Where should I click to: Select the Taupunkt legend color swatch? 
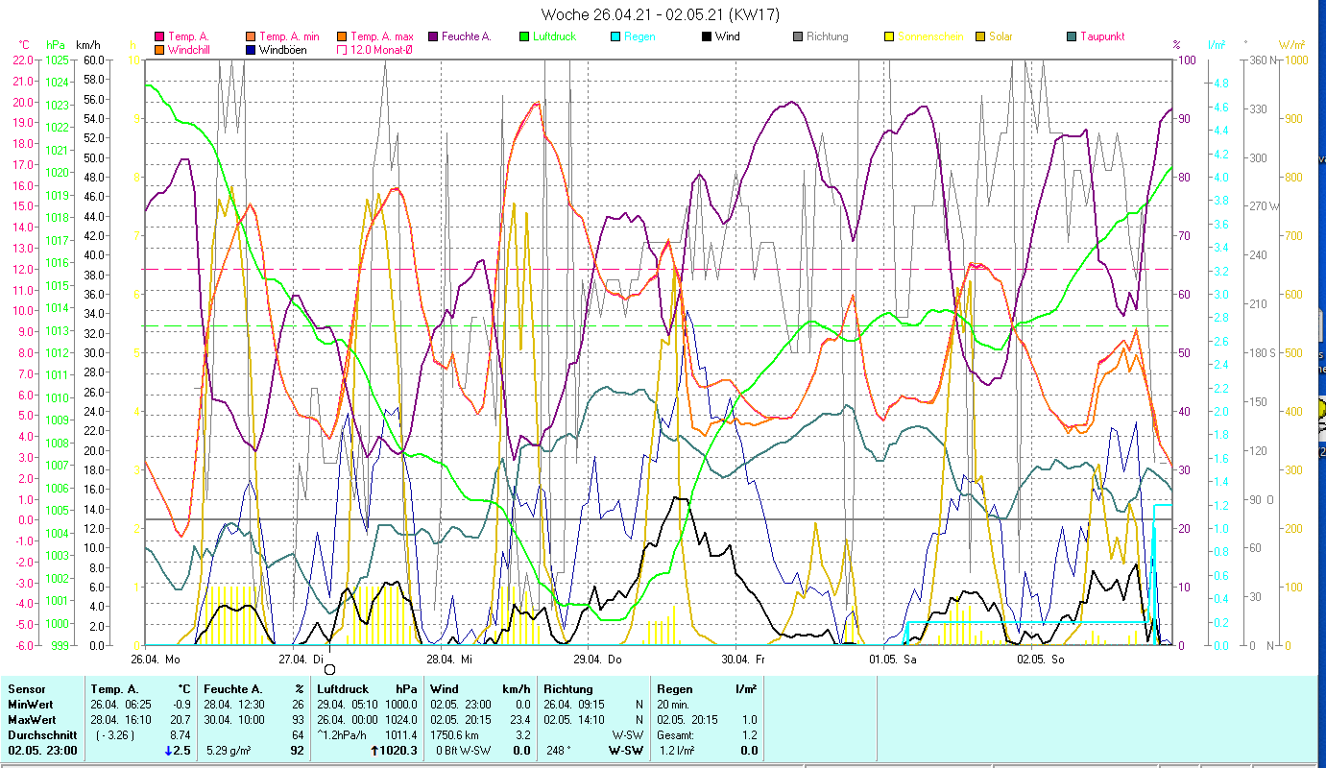point(1072,36)
